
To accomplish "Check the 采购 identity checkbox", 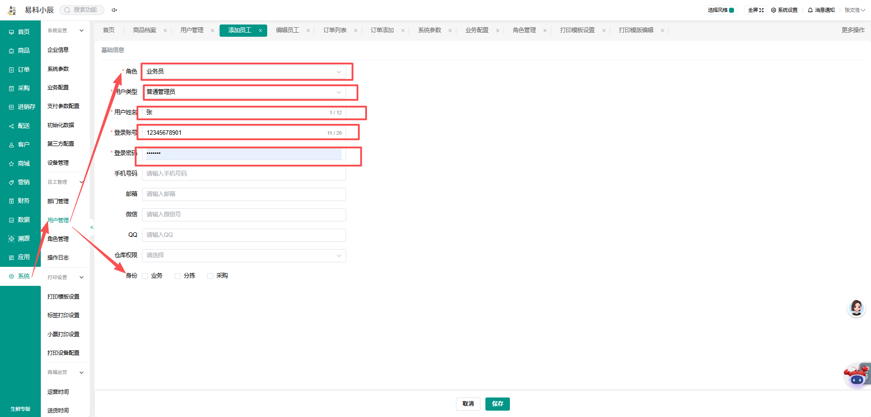I will [x=210, y=276].
